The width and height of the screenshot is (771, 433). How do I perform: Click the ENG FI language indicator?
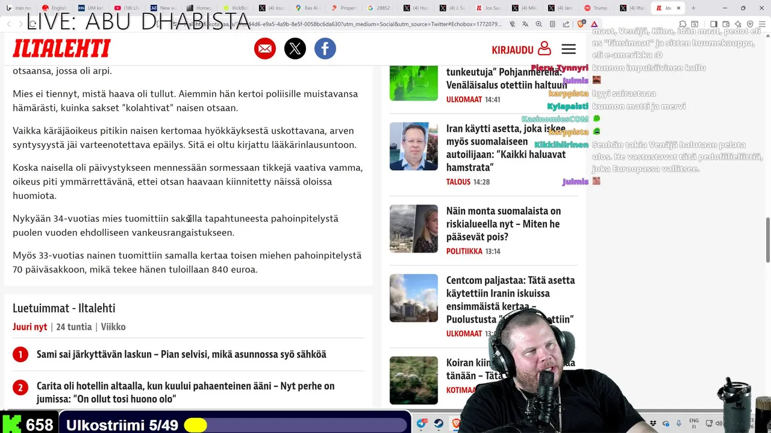694,423
